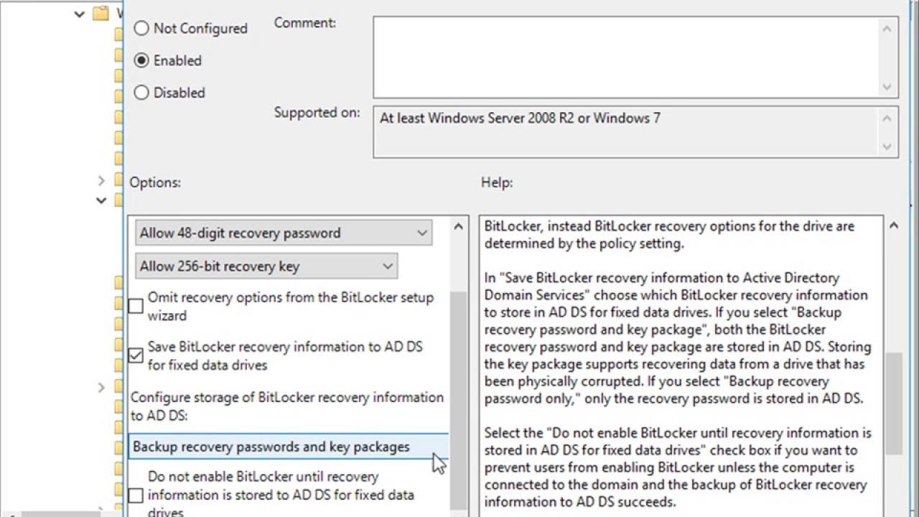Select the Not Configured radio button
Viewport: 919px width, 517px height.
[141, 28]
